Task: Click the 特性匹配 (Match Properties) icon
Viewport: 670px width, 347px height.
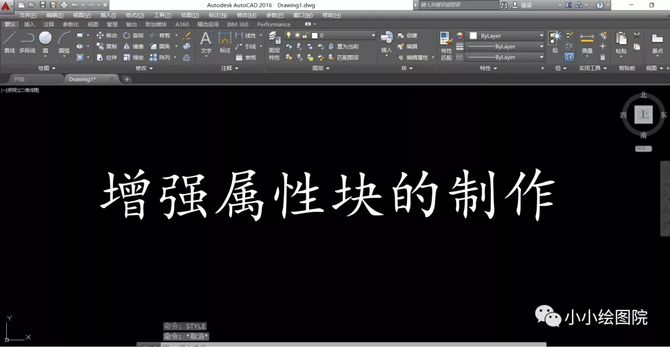Action: [x=446, y=46]
